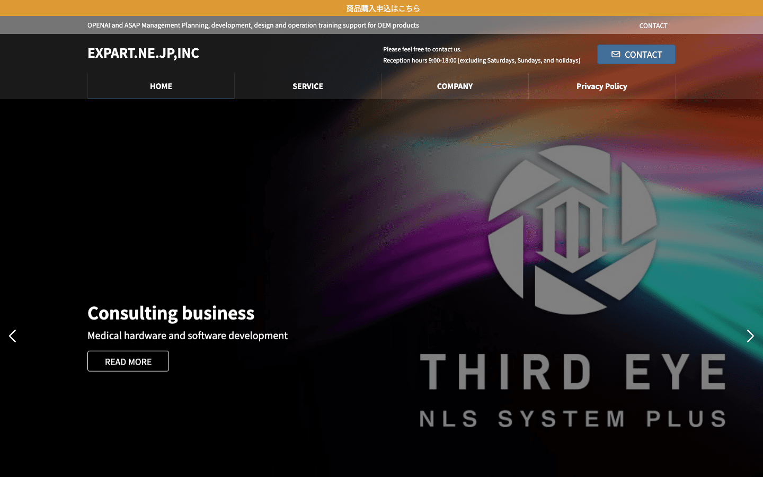Click the EXPART.NE.JP,INC site title
763x477 pixels.
(143, 53)
